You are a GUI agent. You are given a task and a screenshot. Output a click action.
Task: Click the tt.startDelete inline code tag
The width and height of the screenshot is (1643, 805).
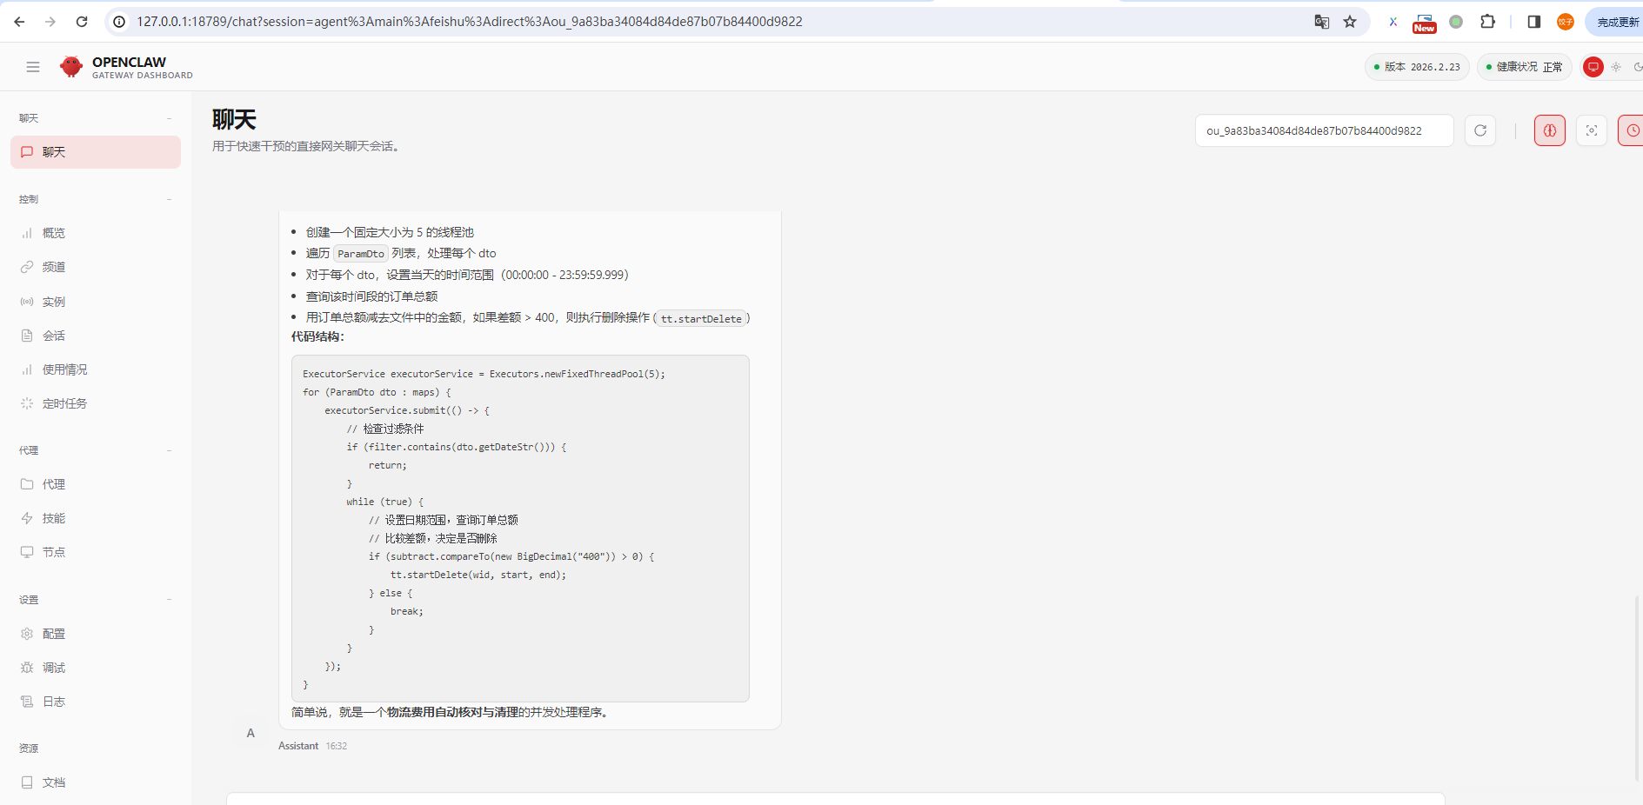click(701, 318)
